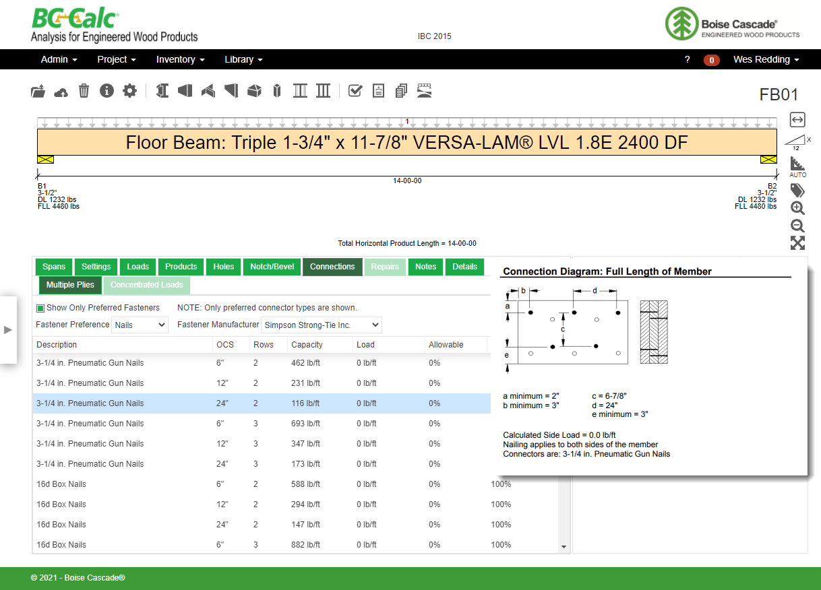Switch to the Loads tab
The width and height of the screenshot is (821, 590).
[138, 267]
